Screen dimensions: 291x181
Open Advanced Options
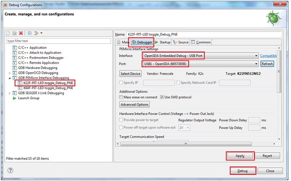coord(134,104)
